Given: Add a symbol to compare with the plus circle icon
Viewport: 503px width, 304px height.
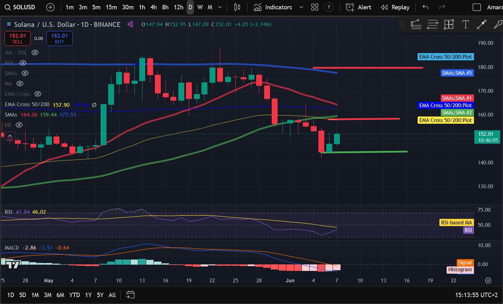Looking at the screenshot, I should (50, 7).
